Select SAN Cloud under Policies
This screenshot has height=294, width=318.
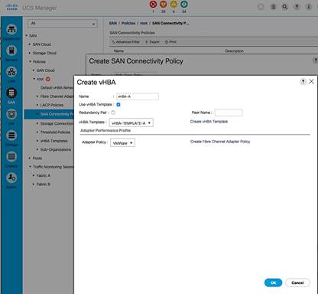(45, 70)
